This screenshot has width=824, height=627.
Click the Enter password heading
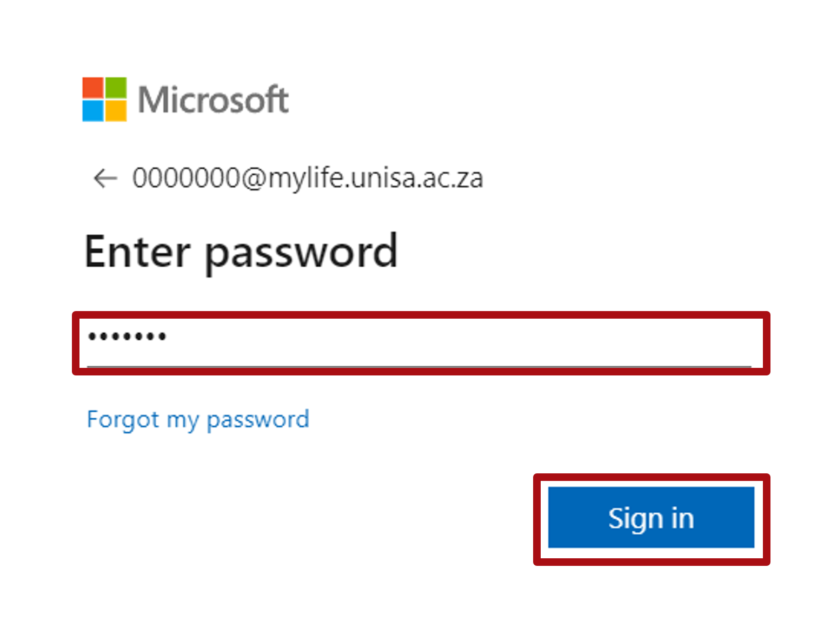241,252
